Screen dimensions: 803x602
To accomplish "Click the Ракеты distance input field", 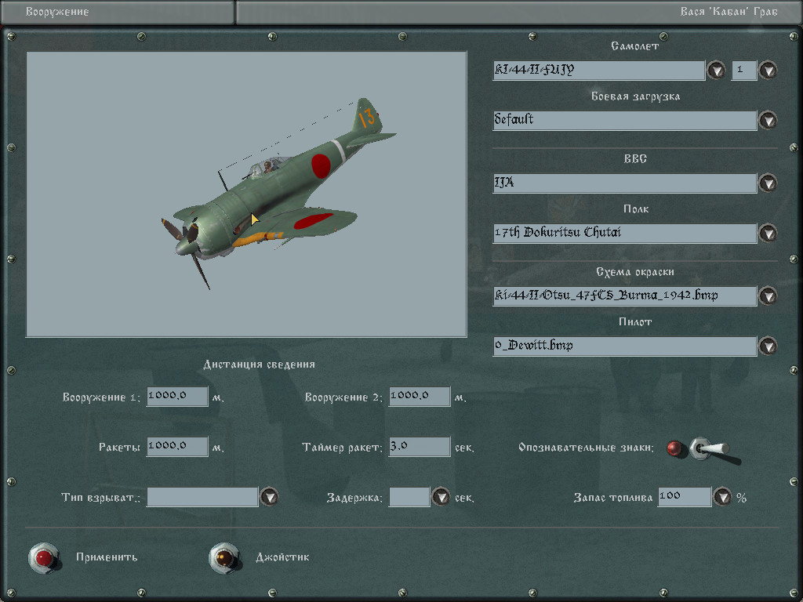I will pos(176,447).
